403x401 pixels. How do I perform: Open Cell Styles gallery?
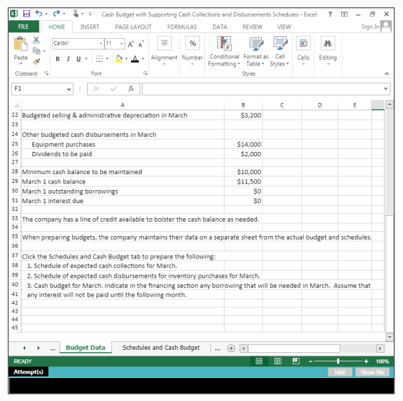(280, 51)
